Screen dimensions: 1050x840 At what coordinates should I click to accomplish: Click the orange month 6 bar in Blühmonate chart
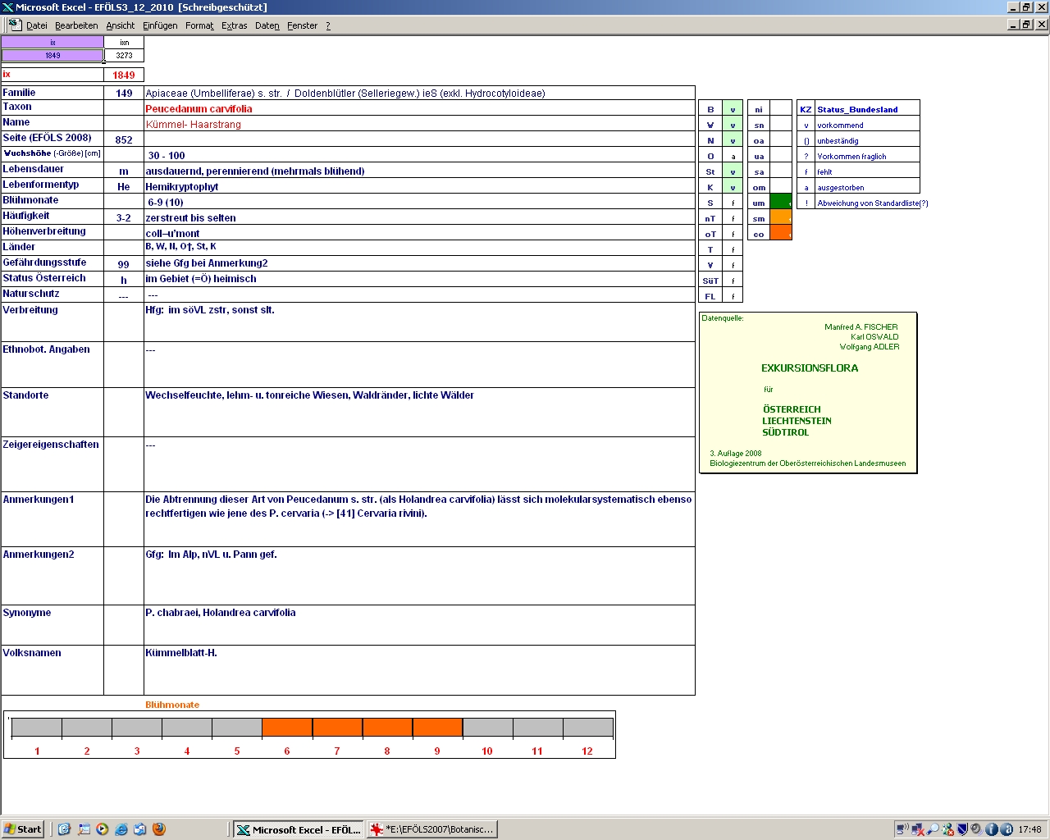coord(287,728)
